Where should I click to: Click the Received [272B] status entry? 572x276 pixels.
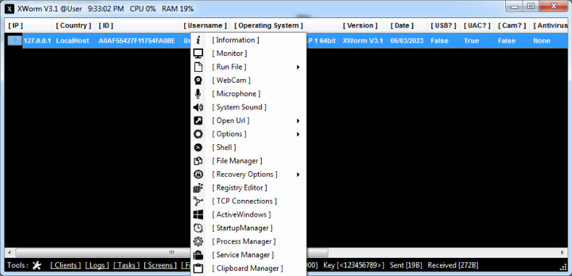click(x=452, y=265)
